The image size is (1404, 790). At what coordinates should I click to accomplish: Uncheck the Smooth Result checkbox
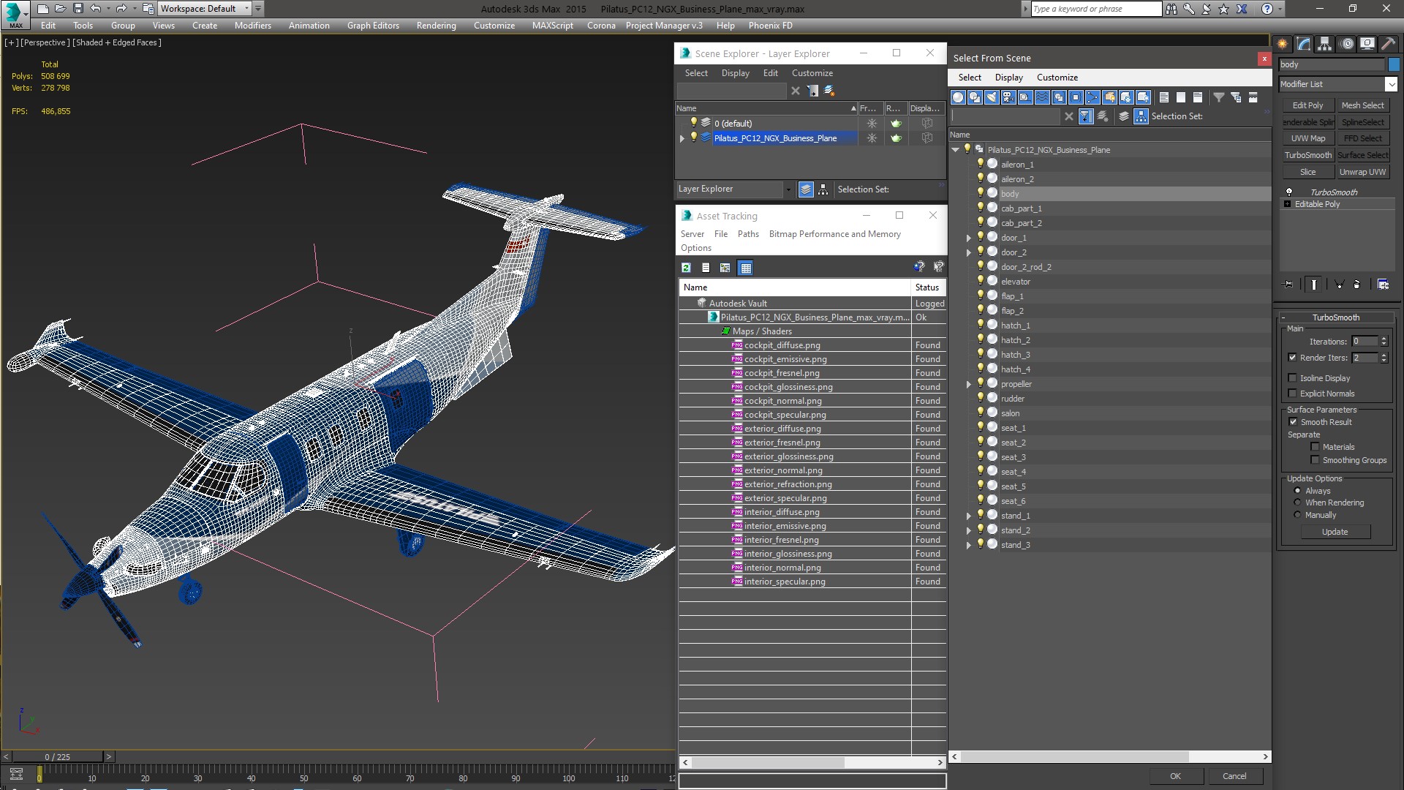pyautogui.click(x=1292, y=422)
